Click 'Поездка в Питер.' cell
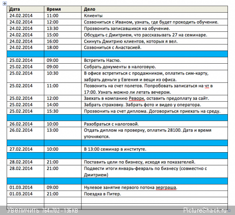The height and width of the screenshot is (215, 235). (x=155, y=194)
